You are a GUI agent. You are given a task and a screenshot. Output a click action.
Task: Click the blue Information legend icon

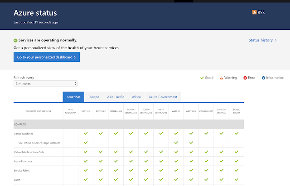[263, 78]
